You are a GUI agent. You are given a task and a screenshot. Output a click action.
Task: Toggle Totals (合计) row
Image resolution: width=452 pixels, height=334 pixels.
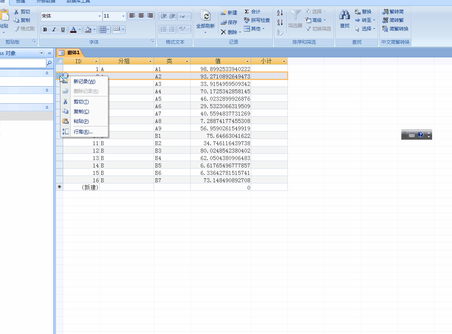(x=253, y=12)
